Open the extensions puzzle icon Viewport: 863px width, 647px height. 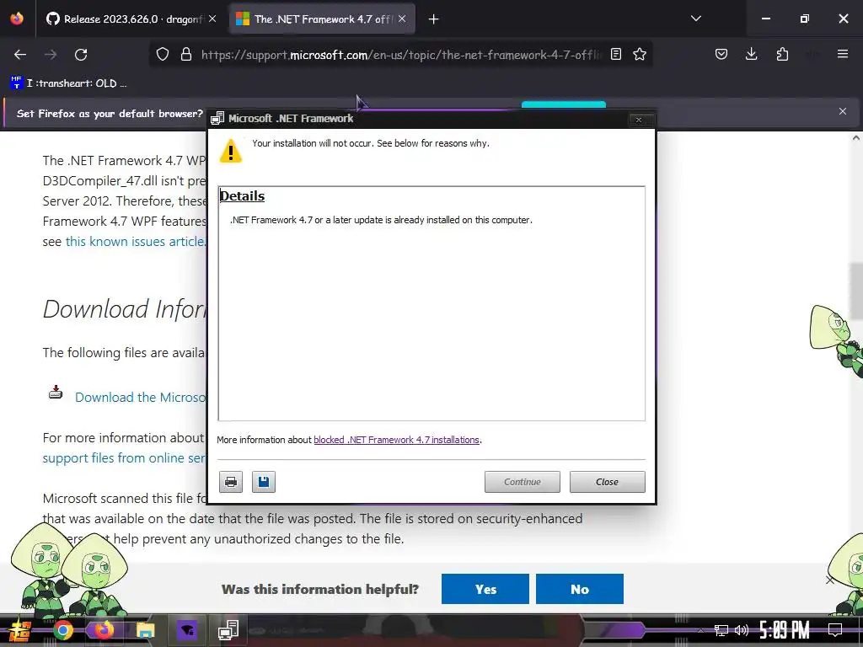tap(782, 55)
